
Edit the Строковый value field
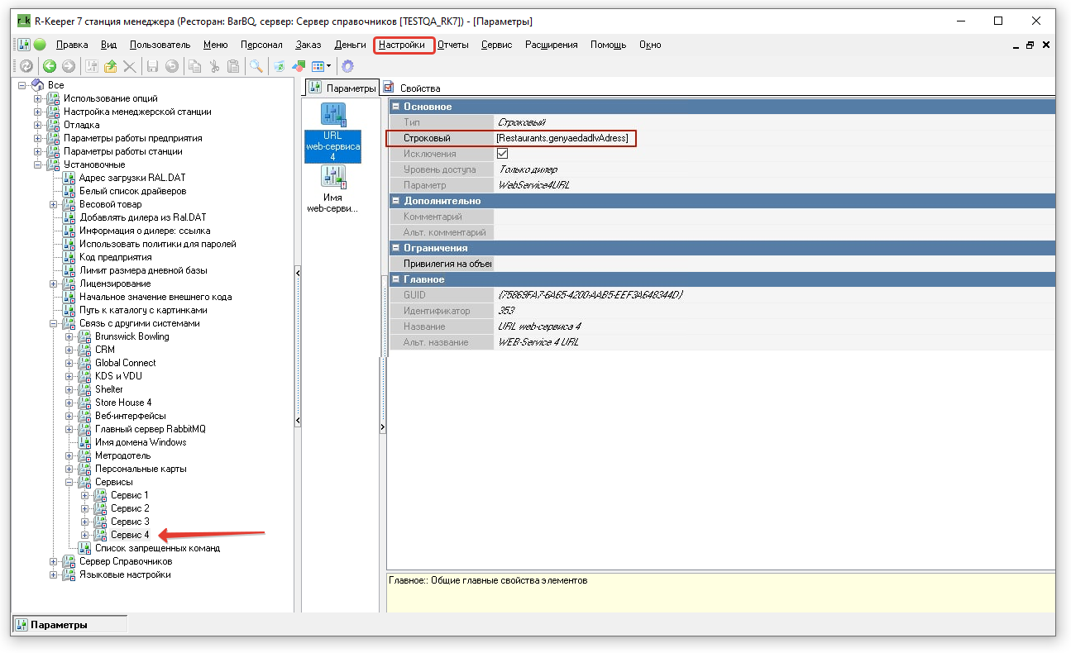click(x=775, y=138)
